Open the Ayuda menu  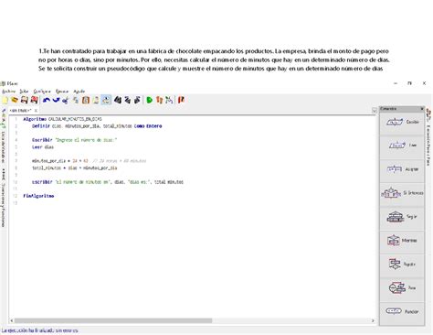click(x=79, y=92)
